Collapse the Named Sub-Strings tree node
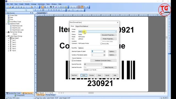 point(6,32)
